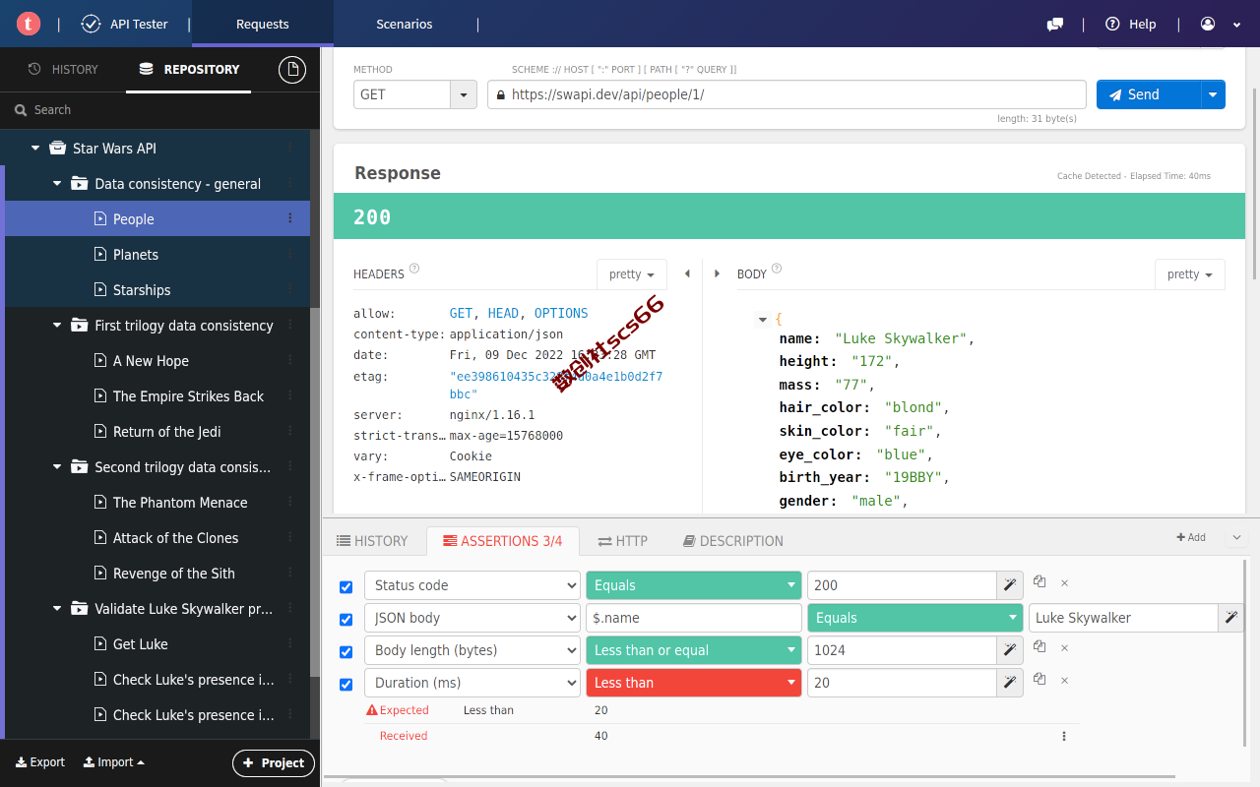
Task: Click magic wand for Status code value
Action: [1010, 585]
